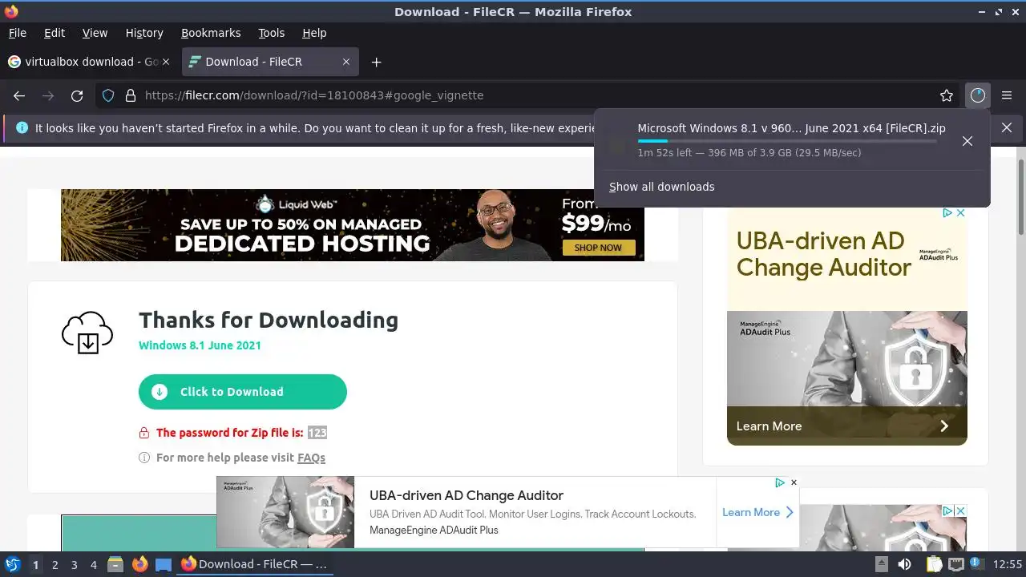
Task: Click the Liquid Web dedicated hosting banner
Action: pos(353,225)
